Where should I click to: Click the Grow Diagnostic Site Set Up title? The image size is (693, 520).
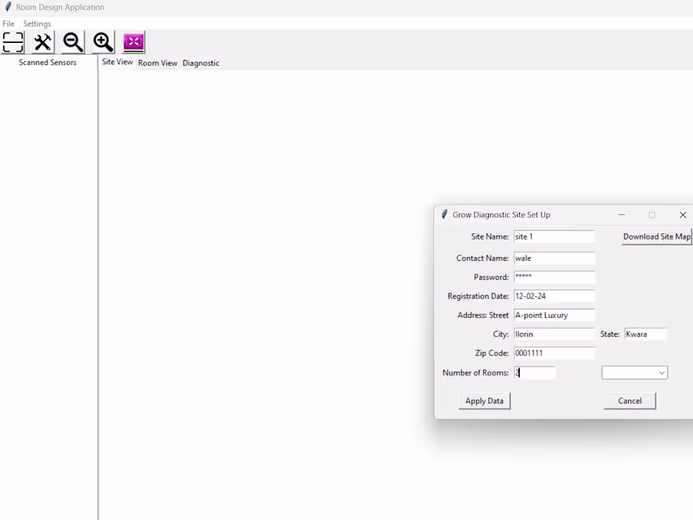pyautogui.click(x=501, y=215)
